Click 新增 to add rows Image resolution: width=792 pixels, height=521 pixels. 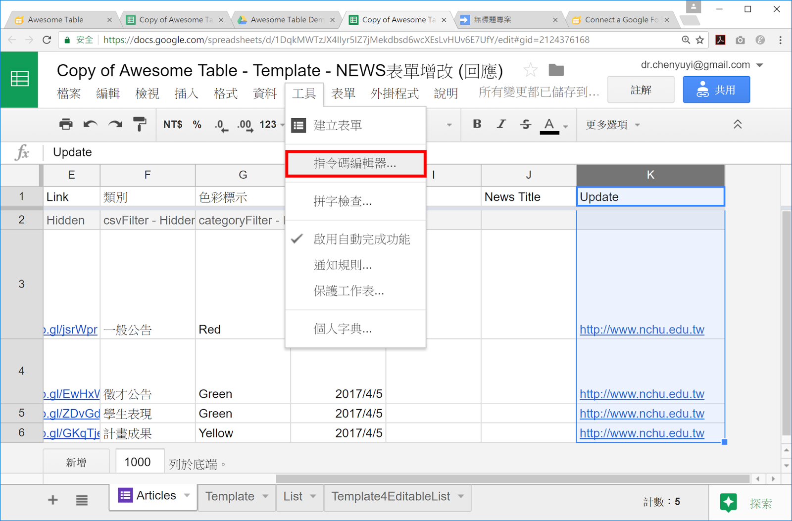click(76, 462)
